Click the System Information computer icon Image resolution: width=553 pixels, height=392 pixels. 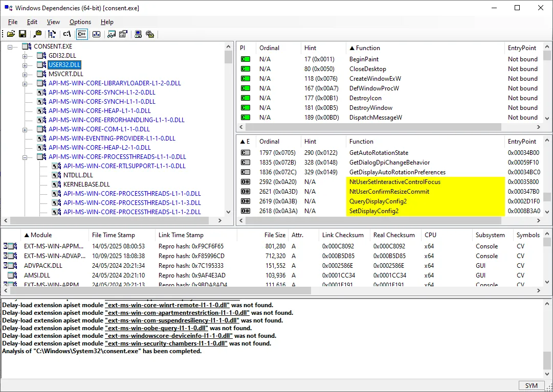pyautogui.click(x=138, y=34)
